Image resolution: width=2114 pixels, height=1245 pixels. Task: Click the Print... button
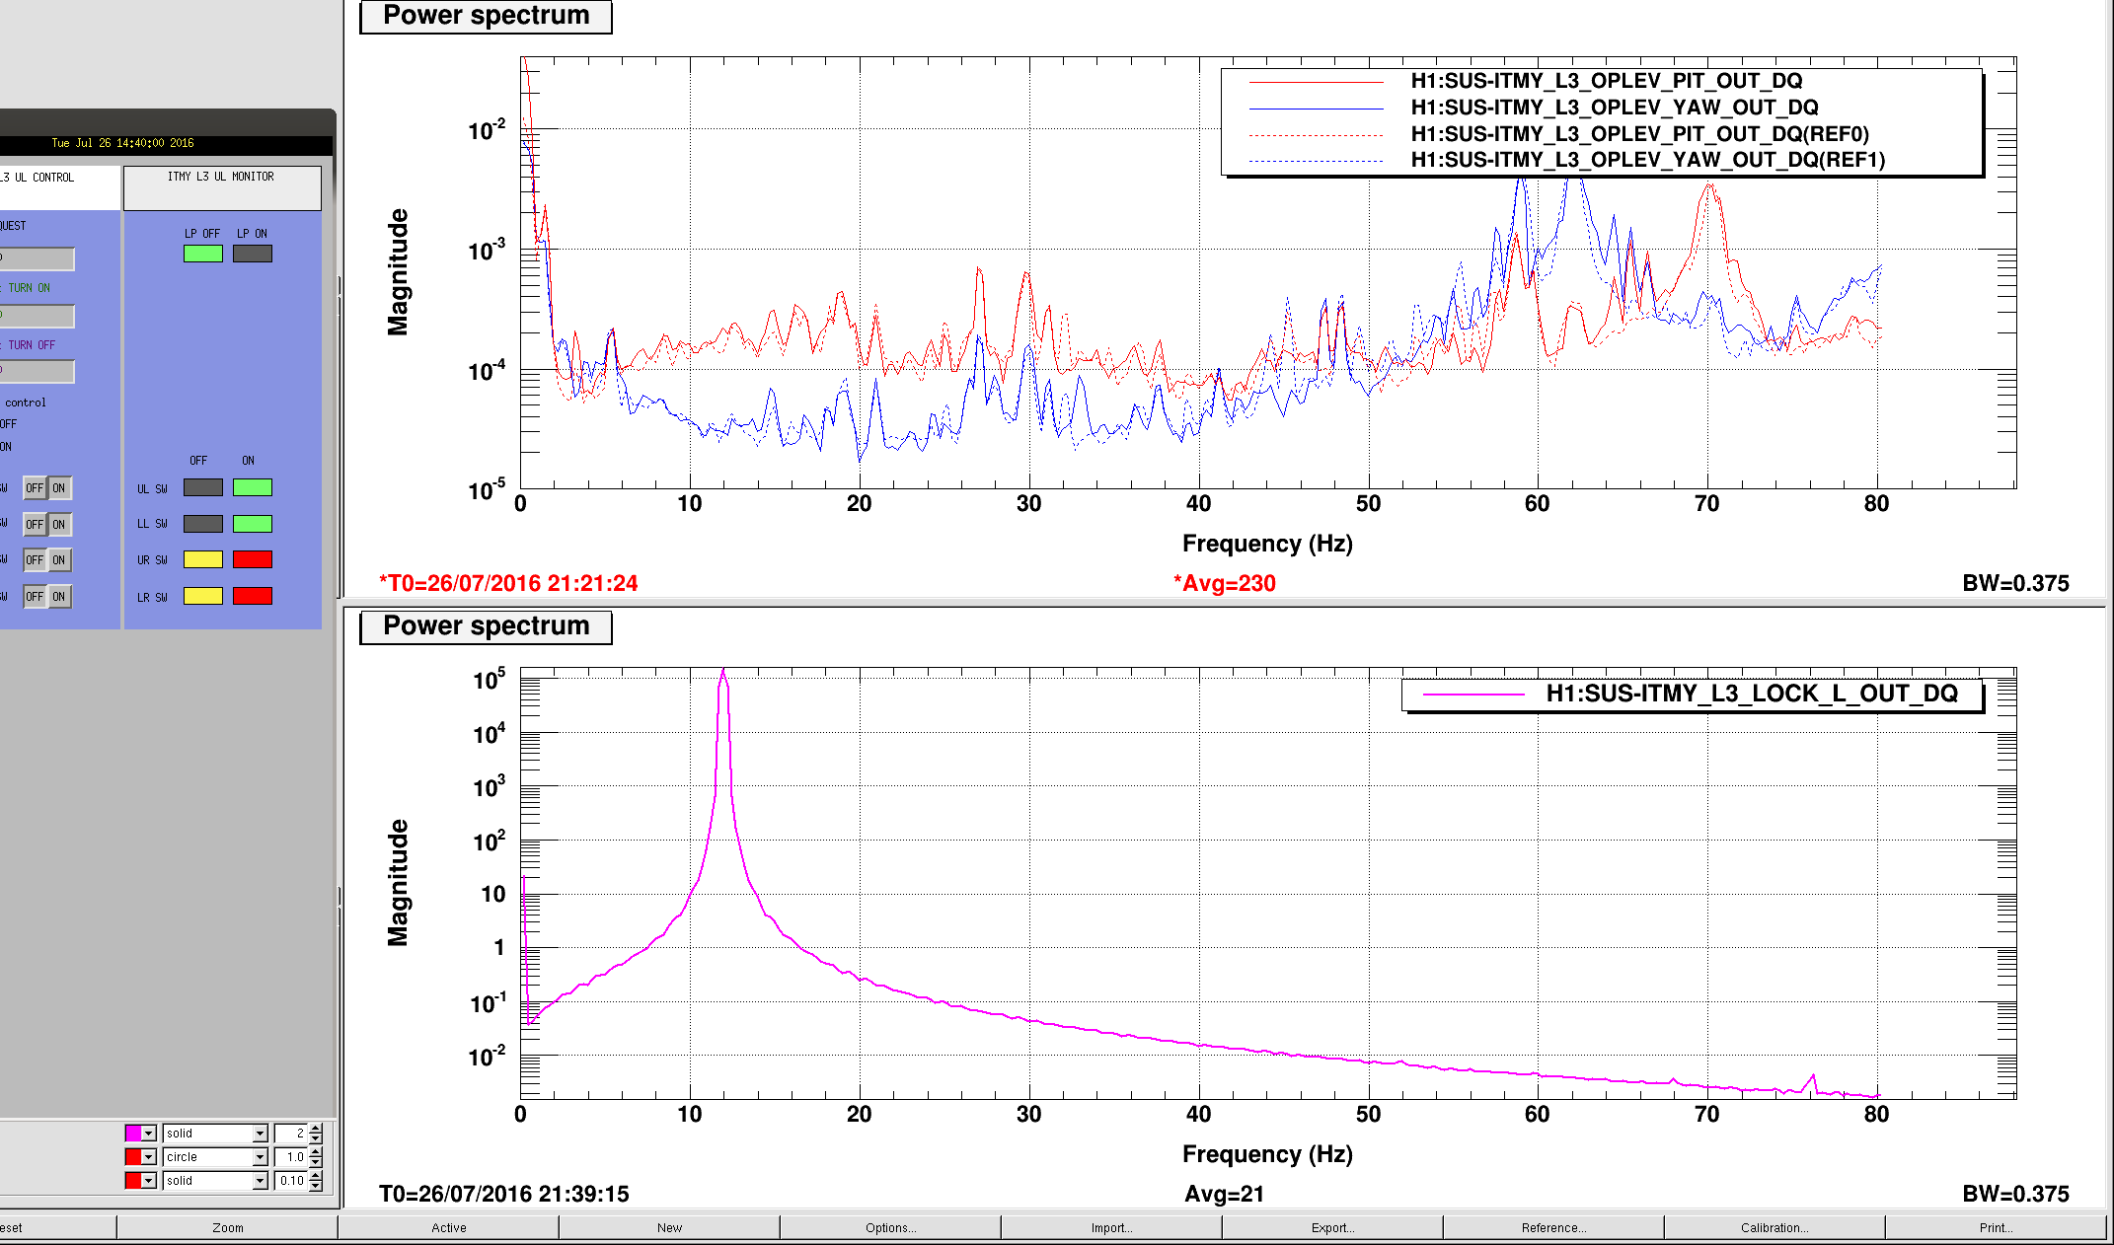[1997, 1228]
